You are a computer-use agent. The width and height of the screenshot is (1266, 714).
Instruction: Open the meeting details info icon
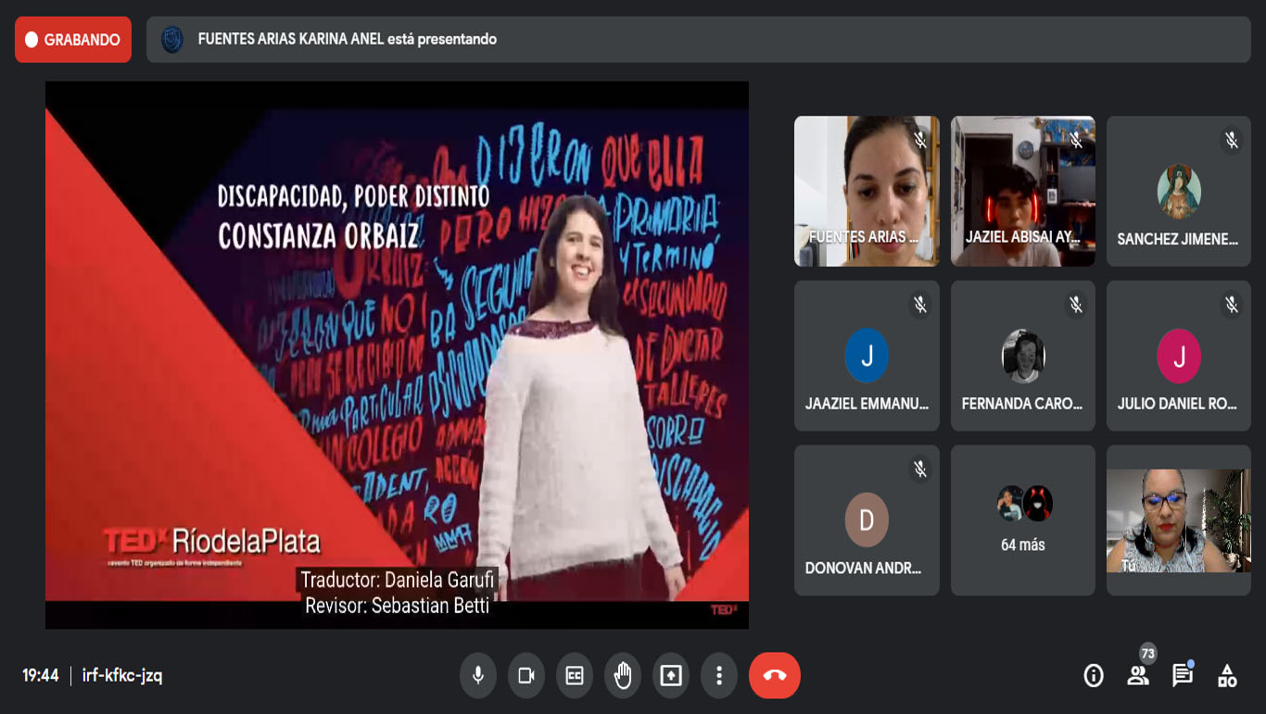click(x=1094, y=676)
